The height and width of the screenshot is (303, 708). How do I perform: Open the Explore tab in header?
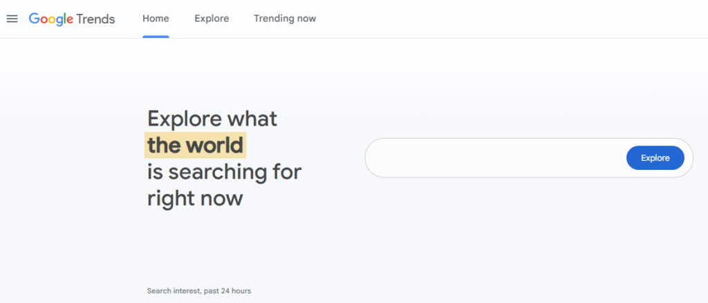pos(212,19)
